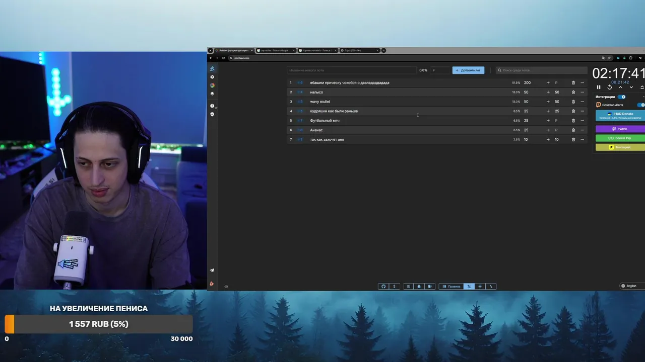Decrease timer with down chevron

(x=631, y=87)
